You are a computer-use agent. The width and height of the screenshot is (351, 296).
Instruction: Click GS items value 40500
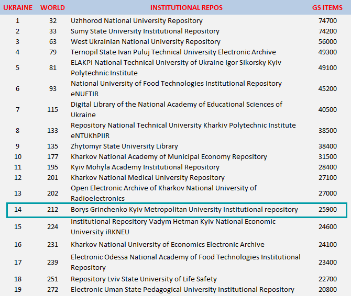(x=327, y=110)
